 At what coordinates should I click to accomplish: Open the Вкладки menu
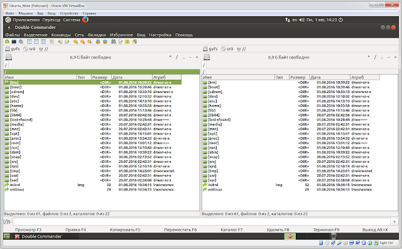click(97, 35)
